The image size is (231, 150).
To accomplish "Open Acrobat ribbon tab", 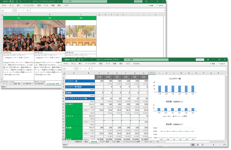I will click(x=136, y=64).
